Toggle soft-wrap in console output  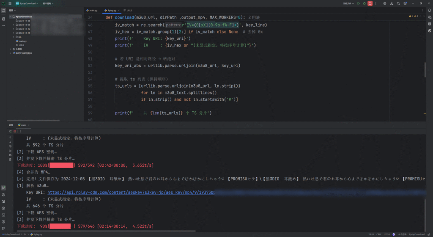tap(10, 146)
